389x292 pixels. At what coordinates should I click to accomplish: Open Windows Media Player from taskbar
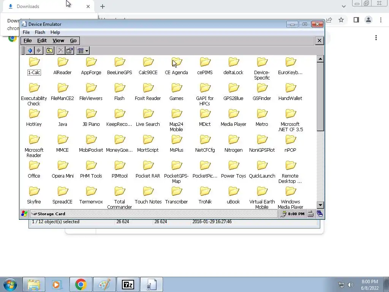pos(57,284)
